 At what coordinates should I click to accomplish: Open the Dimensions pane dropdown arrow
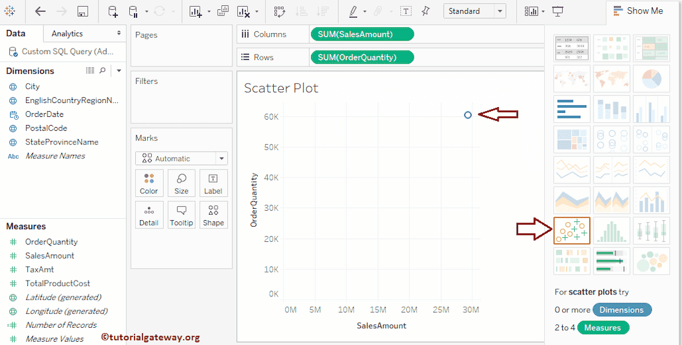[x=119, y=70]
